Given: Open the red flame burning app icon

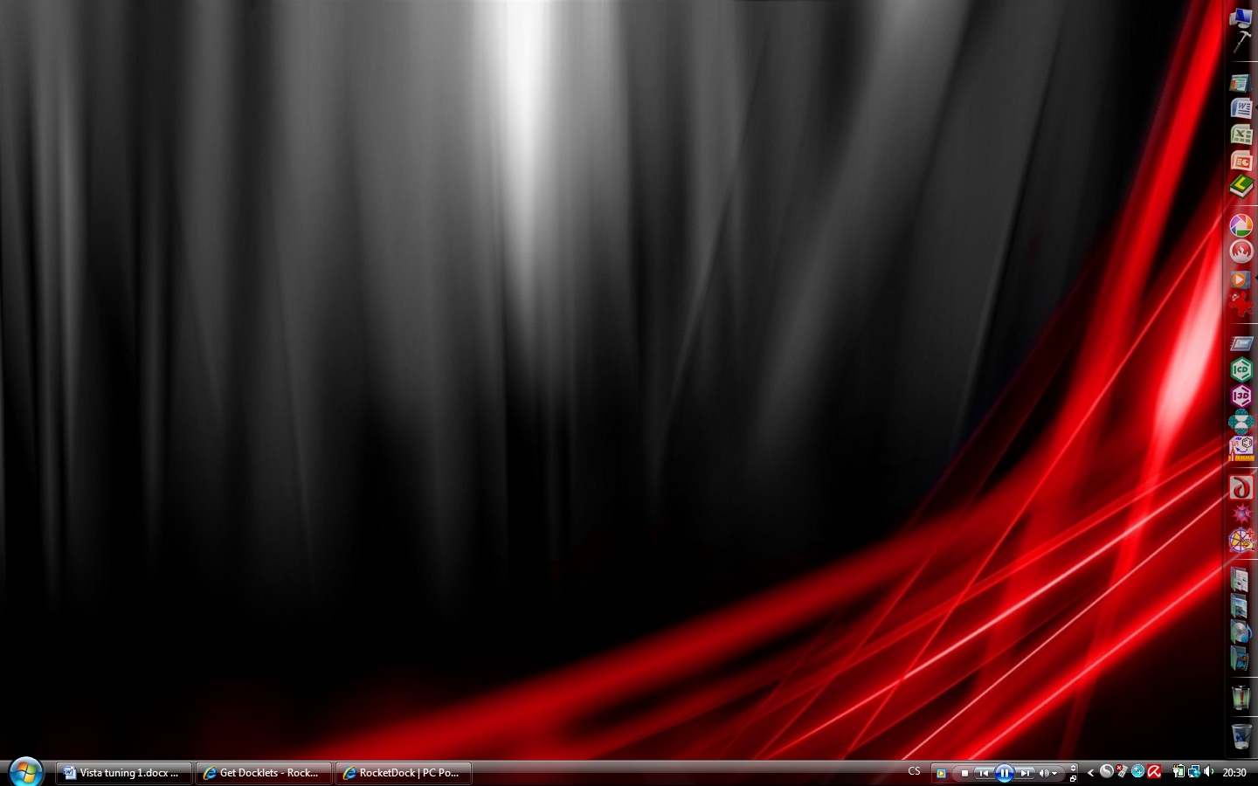Looking at the screenshot, I should [x=1241, y=252].
